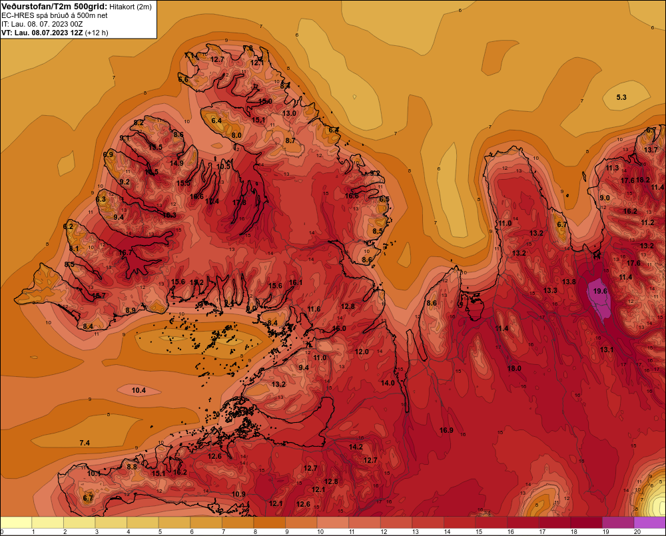
Task: Click the 18.0 temperature value
Action: (514, 368)
